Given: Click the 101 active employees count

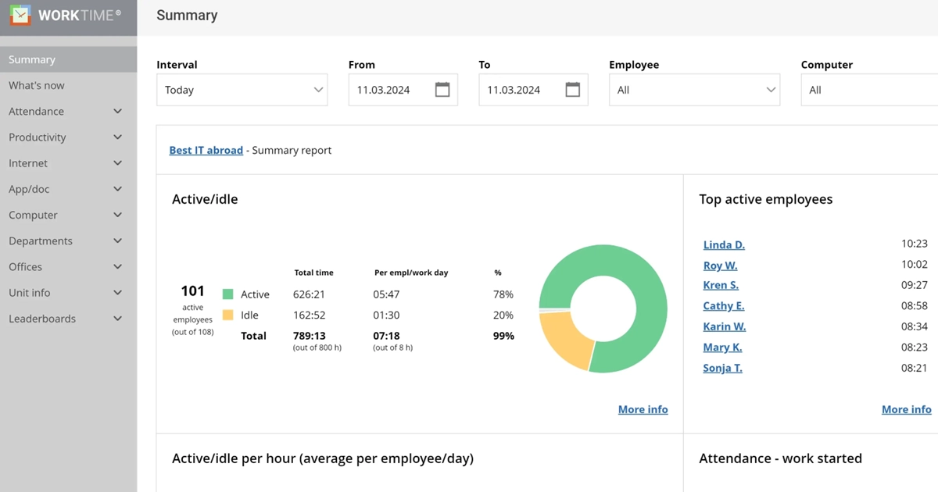Looking at the screenshot, I should click(x=192, y=291).
